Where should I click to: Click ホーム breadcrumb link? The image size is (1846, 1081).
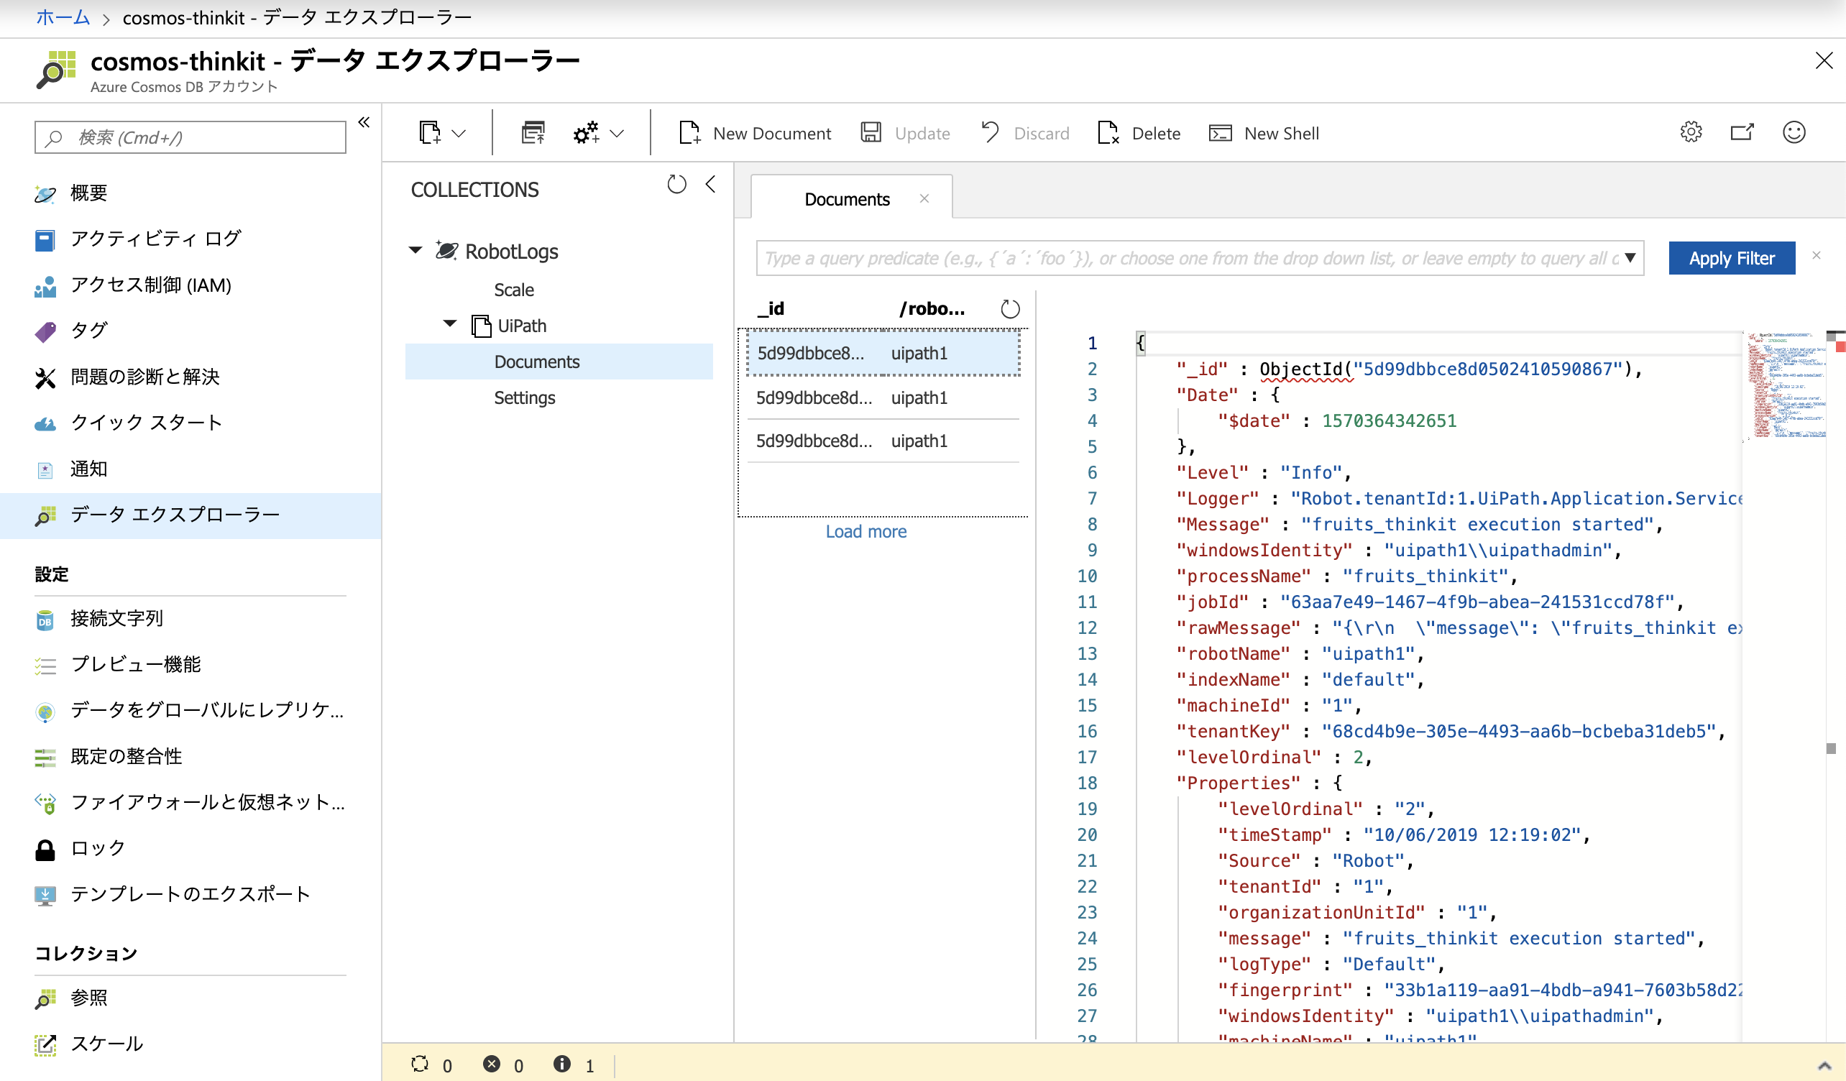[63, 17]
